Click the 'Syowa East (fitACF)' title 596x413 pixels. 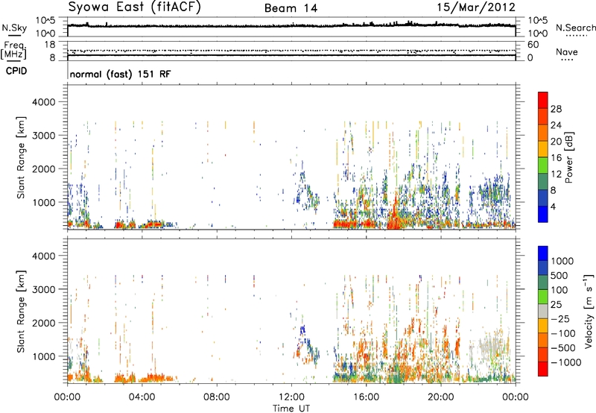[x=135, y=7]
